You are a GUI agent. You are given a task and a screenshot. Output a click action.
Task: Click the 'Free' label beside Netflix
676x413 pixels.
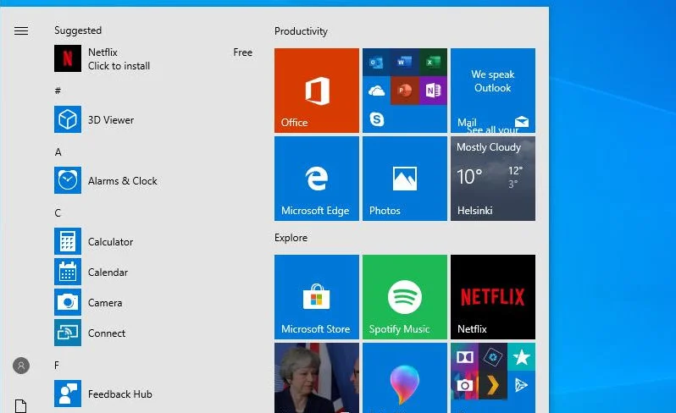pos(243,52)
